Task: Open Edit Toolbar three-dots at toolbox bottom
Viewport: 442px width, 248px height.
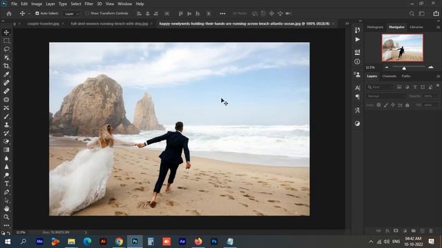Action: click(x=6, y=225)
